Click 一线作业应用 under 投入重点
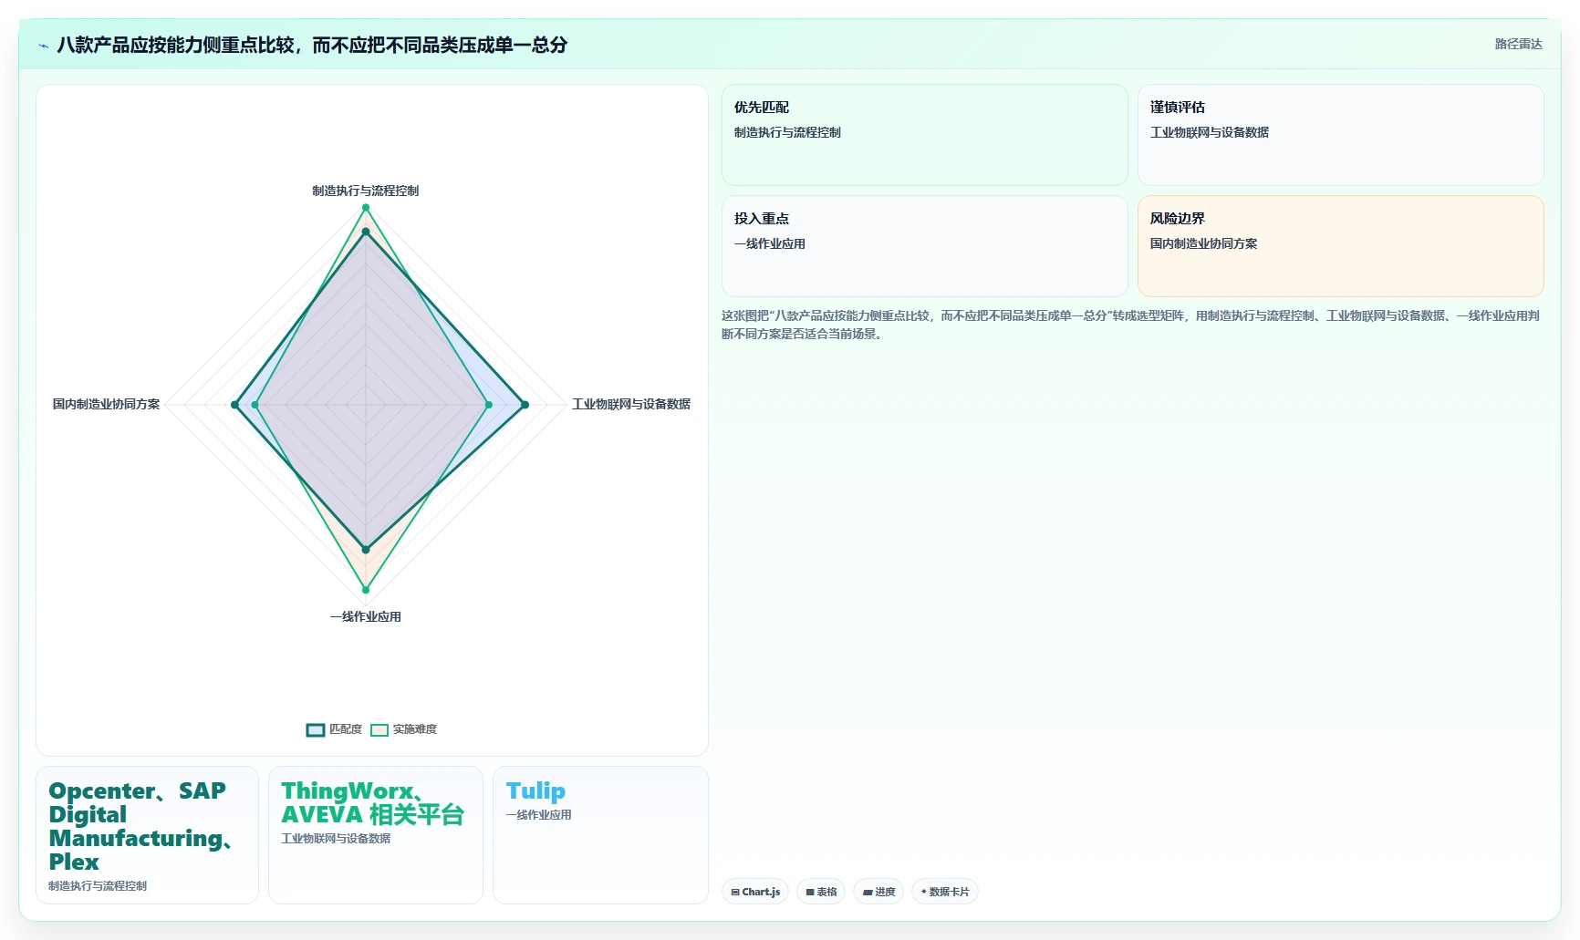Viewport: 1580px width, 940px height. pos(770,243)
